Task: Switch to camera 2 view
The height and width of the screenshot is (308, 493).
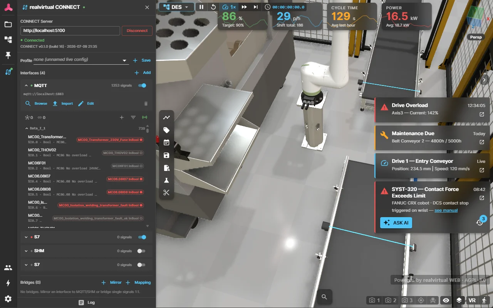Action: coord(391,300)
